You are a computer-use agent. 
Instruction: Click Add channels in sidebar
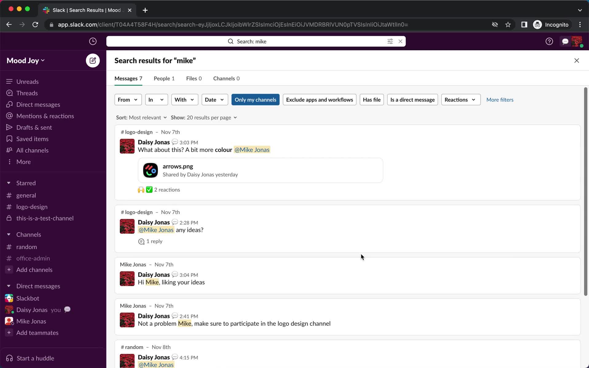tap(34, 270)
